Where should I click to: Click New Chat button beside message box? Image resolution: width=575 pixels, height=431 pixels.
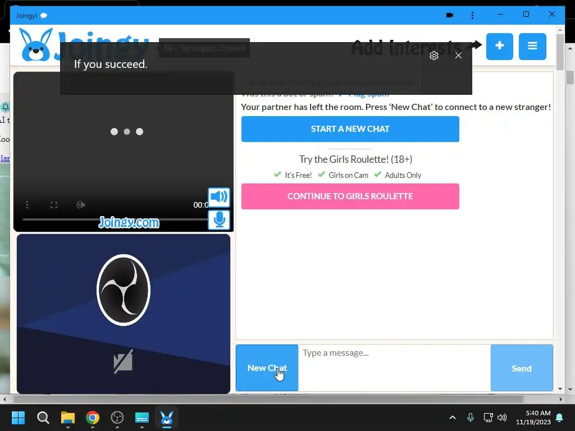tap(267, 368)
